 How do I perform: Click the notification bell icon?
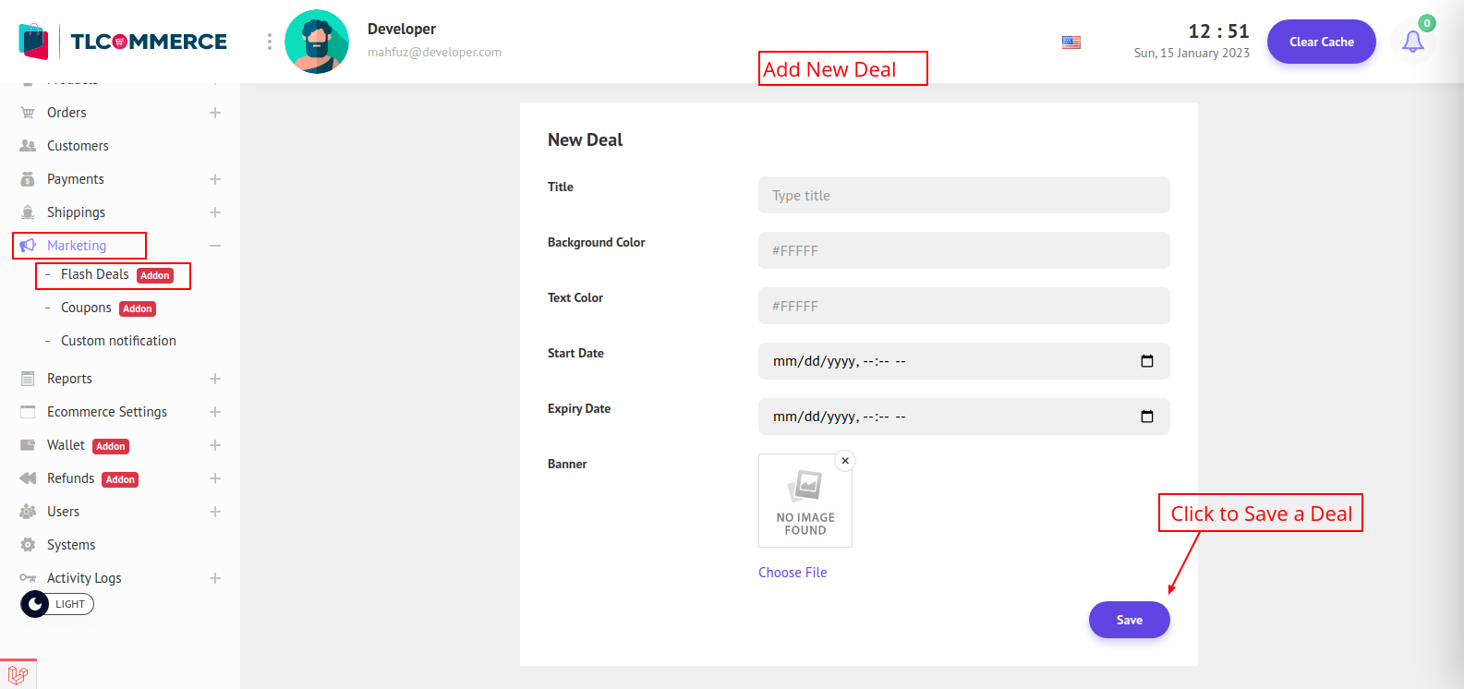pos(1412,42)
